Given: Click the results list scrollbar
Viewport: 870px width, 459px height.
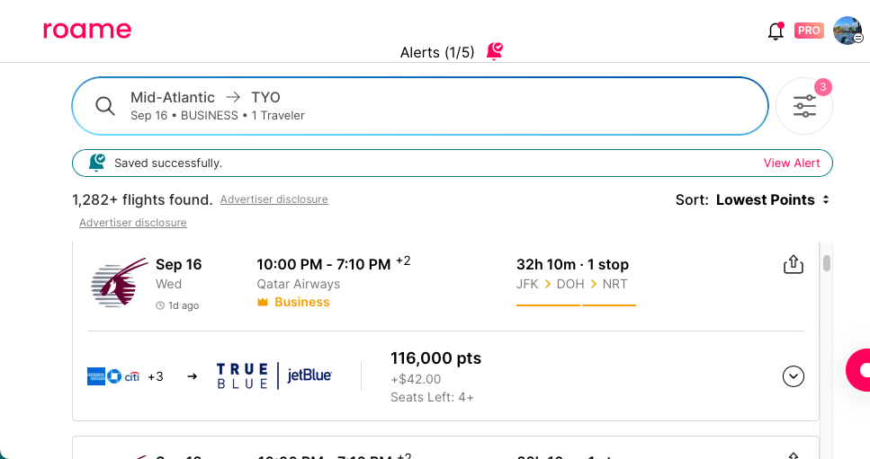Looking at the screenshot, I should [x=827, y=264].
